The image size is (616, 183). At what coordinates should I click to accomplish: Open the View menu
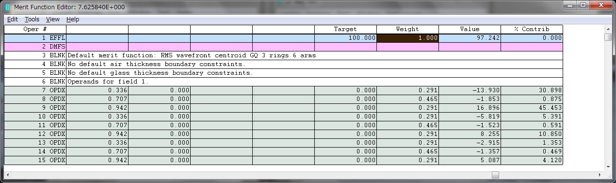(53, 19)
